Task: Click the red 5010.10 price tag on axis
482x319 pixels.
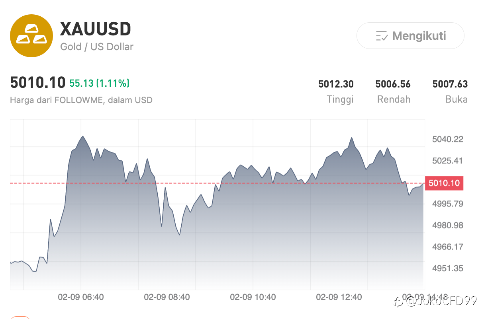Action: click(444, 183)
